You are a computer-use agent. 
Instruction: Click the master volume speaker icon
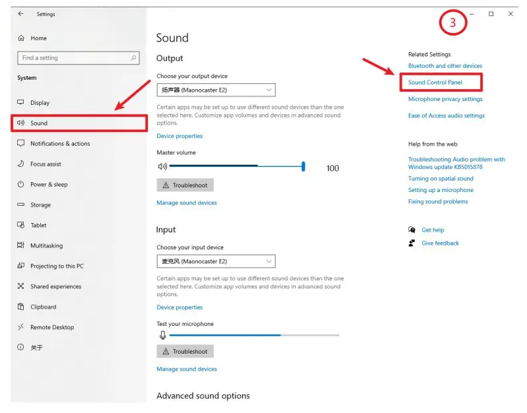click(x=162, y=167)
